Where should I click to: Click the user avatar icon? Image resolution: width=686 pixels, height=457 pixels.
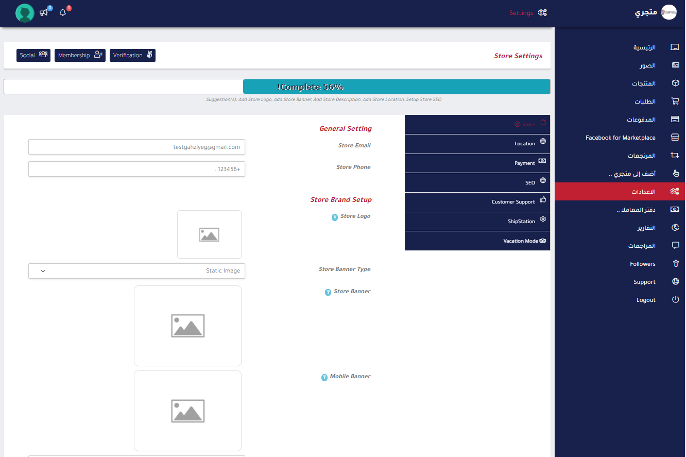25,13
